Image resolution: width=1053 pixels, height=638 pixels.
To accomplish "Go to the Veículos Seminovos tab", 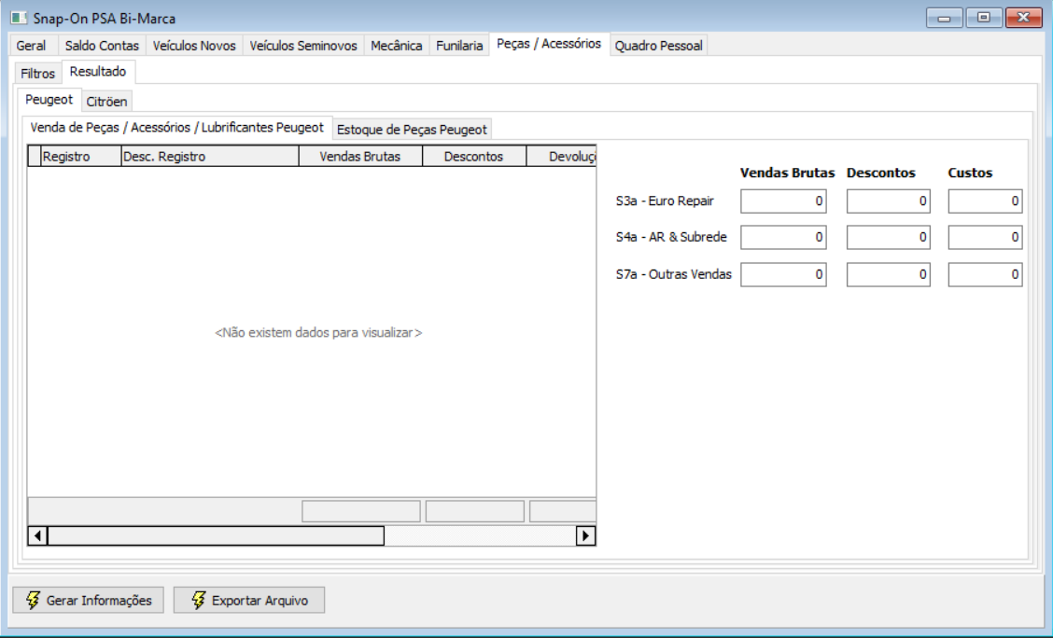I will 303,46.
